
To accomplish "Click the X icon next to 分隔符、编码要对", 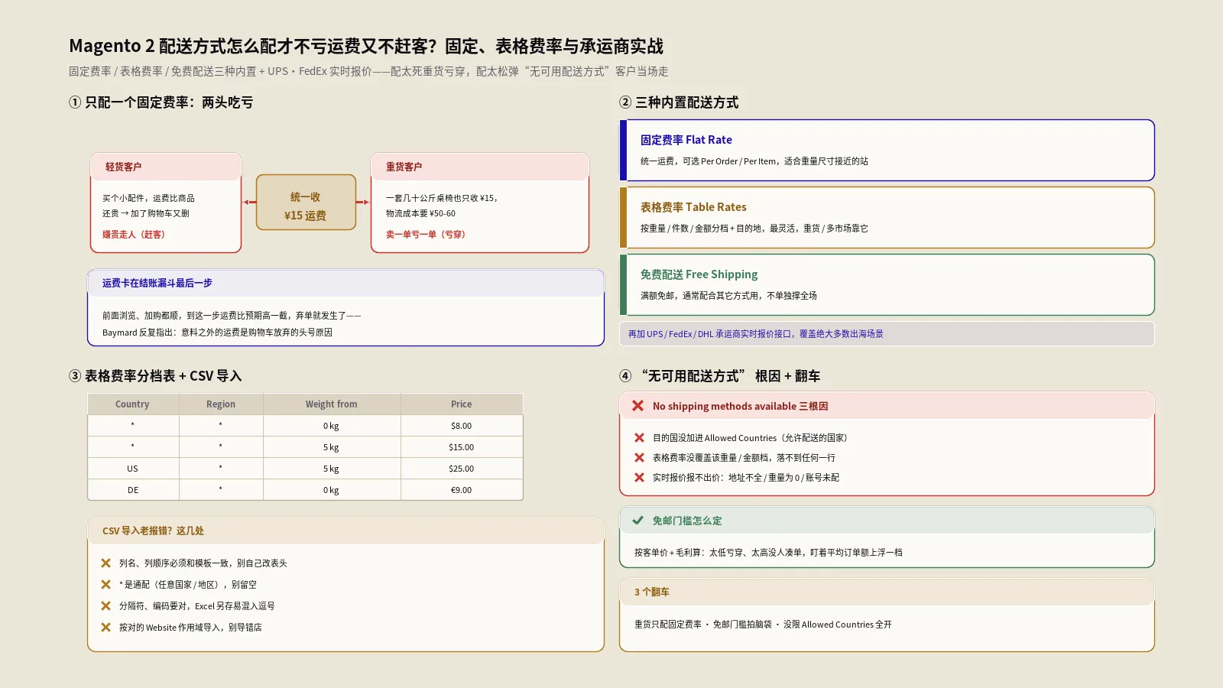I will point(105,606).
